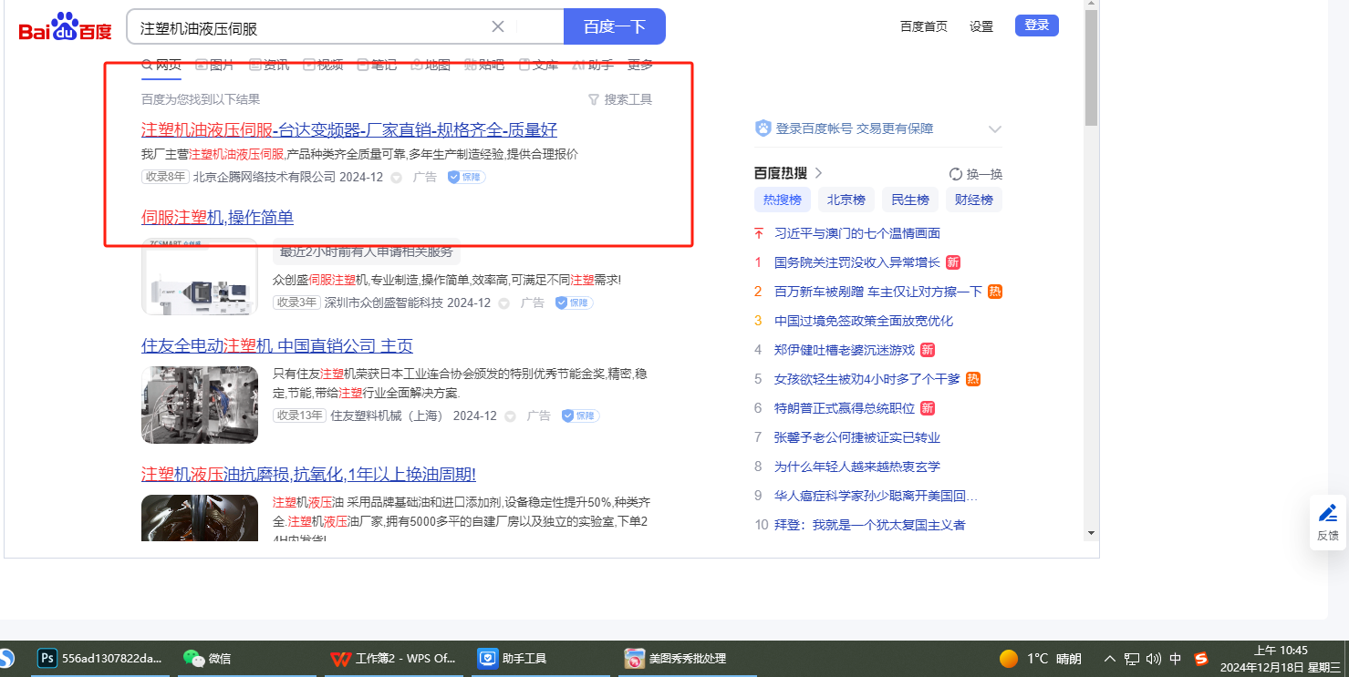Click the Sogou input method tray icon
Viewport: 1349px width, 677px height.
1201,659
